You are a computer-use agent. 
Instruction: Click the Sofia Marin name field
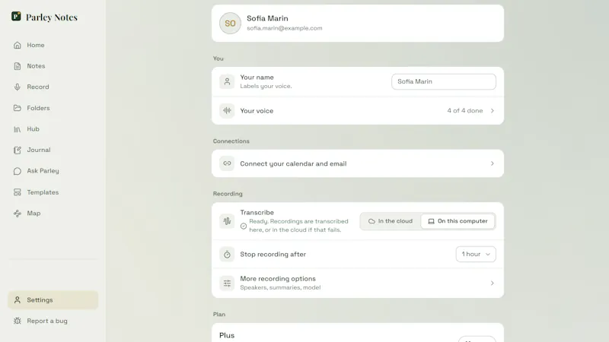coord(444,81)
